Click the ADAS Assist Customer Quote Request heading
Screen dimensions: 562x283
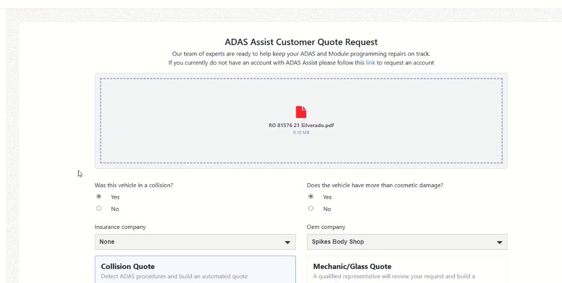(x=301, y=42)
